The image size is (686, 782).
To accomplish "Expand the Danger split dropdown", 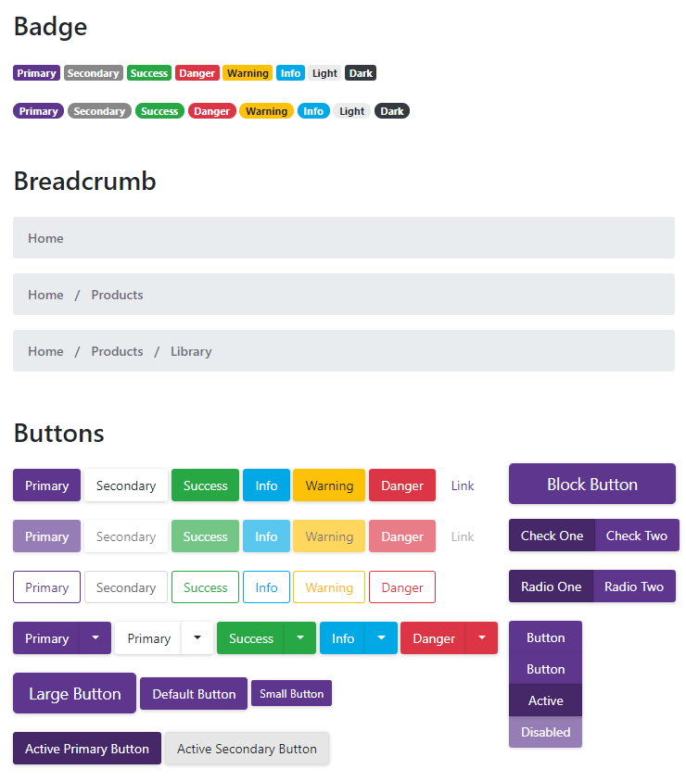I will (x=481, y=637).
